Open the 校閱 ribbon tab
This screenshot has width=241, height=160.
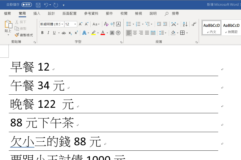pyautogui.click(x=124, y=13)
